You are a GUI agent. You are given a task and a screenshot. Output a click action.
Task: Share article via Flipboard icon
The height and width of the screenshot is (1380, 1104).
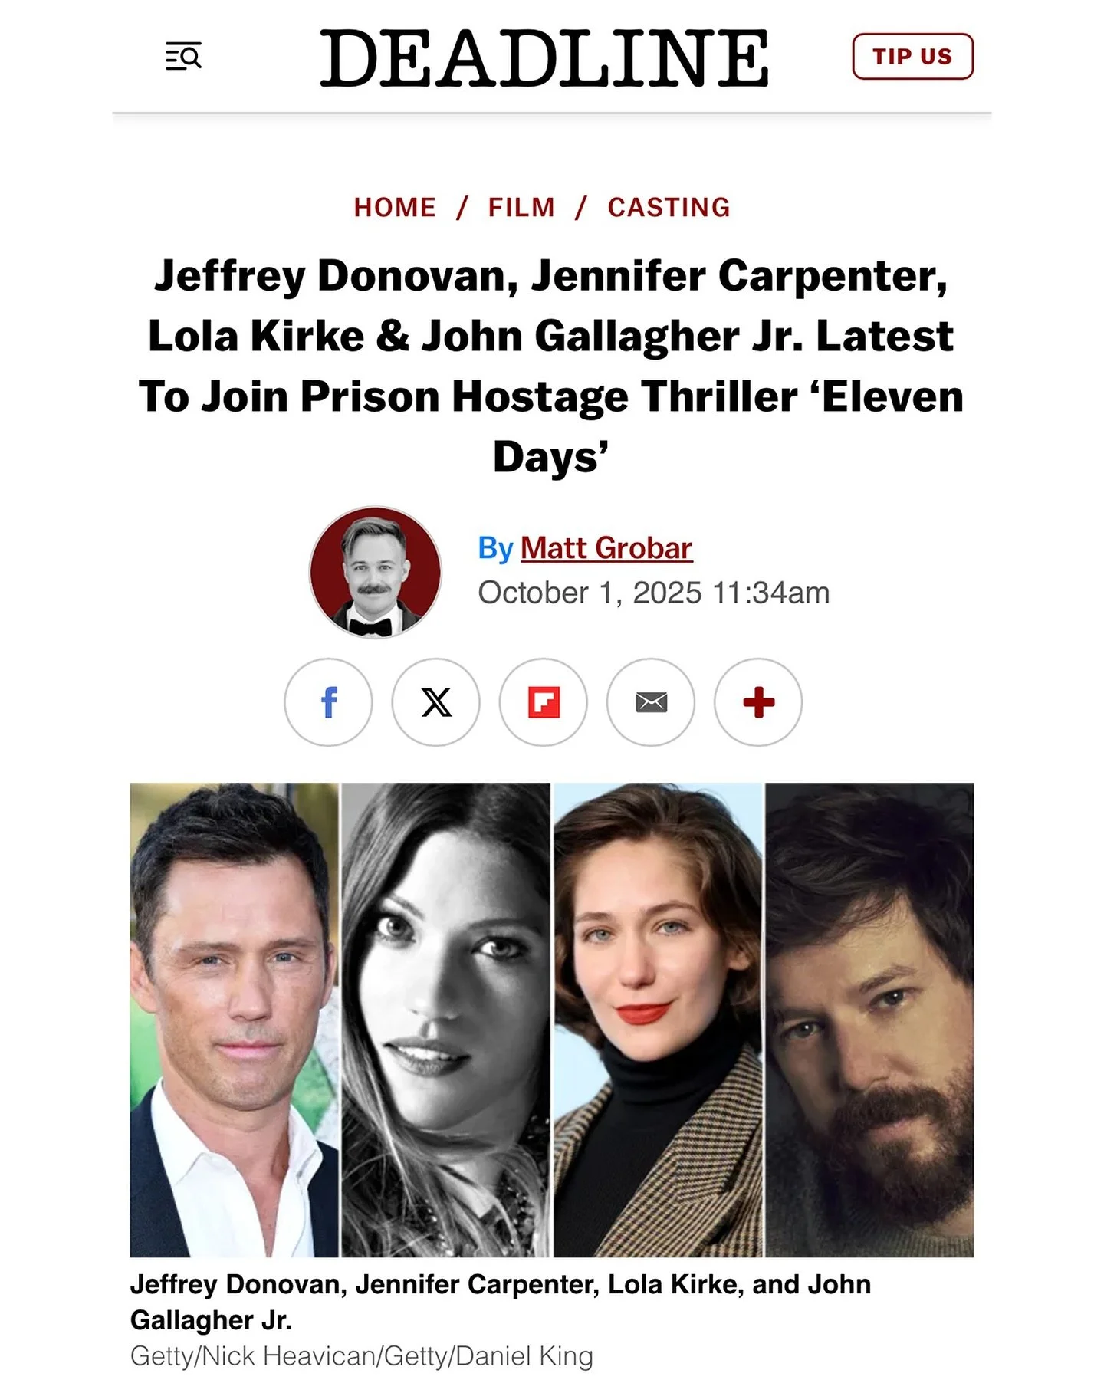[x=544, y=702]
